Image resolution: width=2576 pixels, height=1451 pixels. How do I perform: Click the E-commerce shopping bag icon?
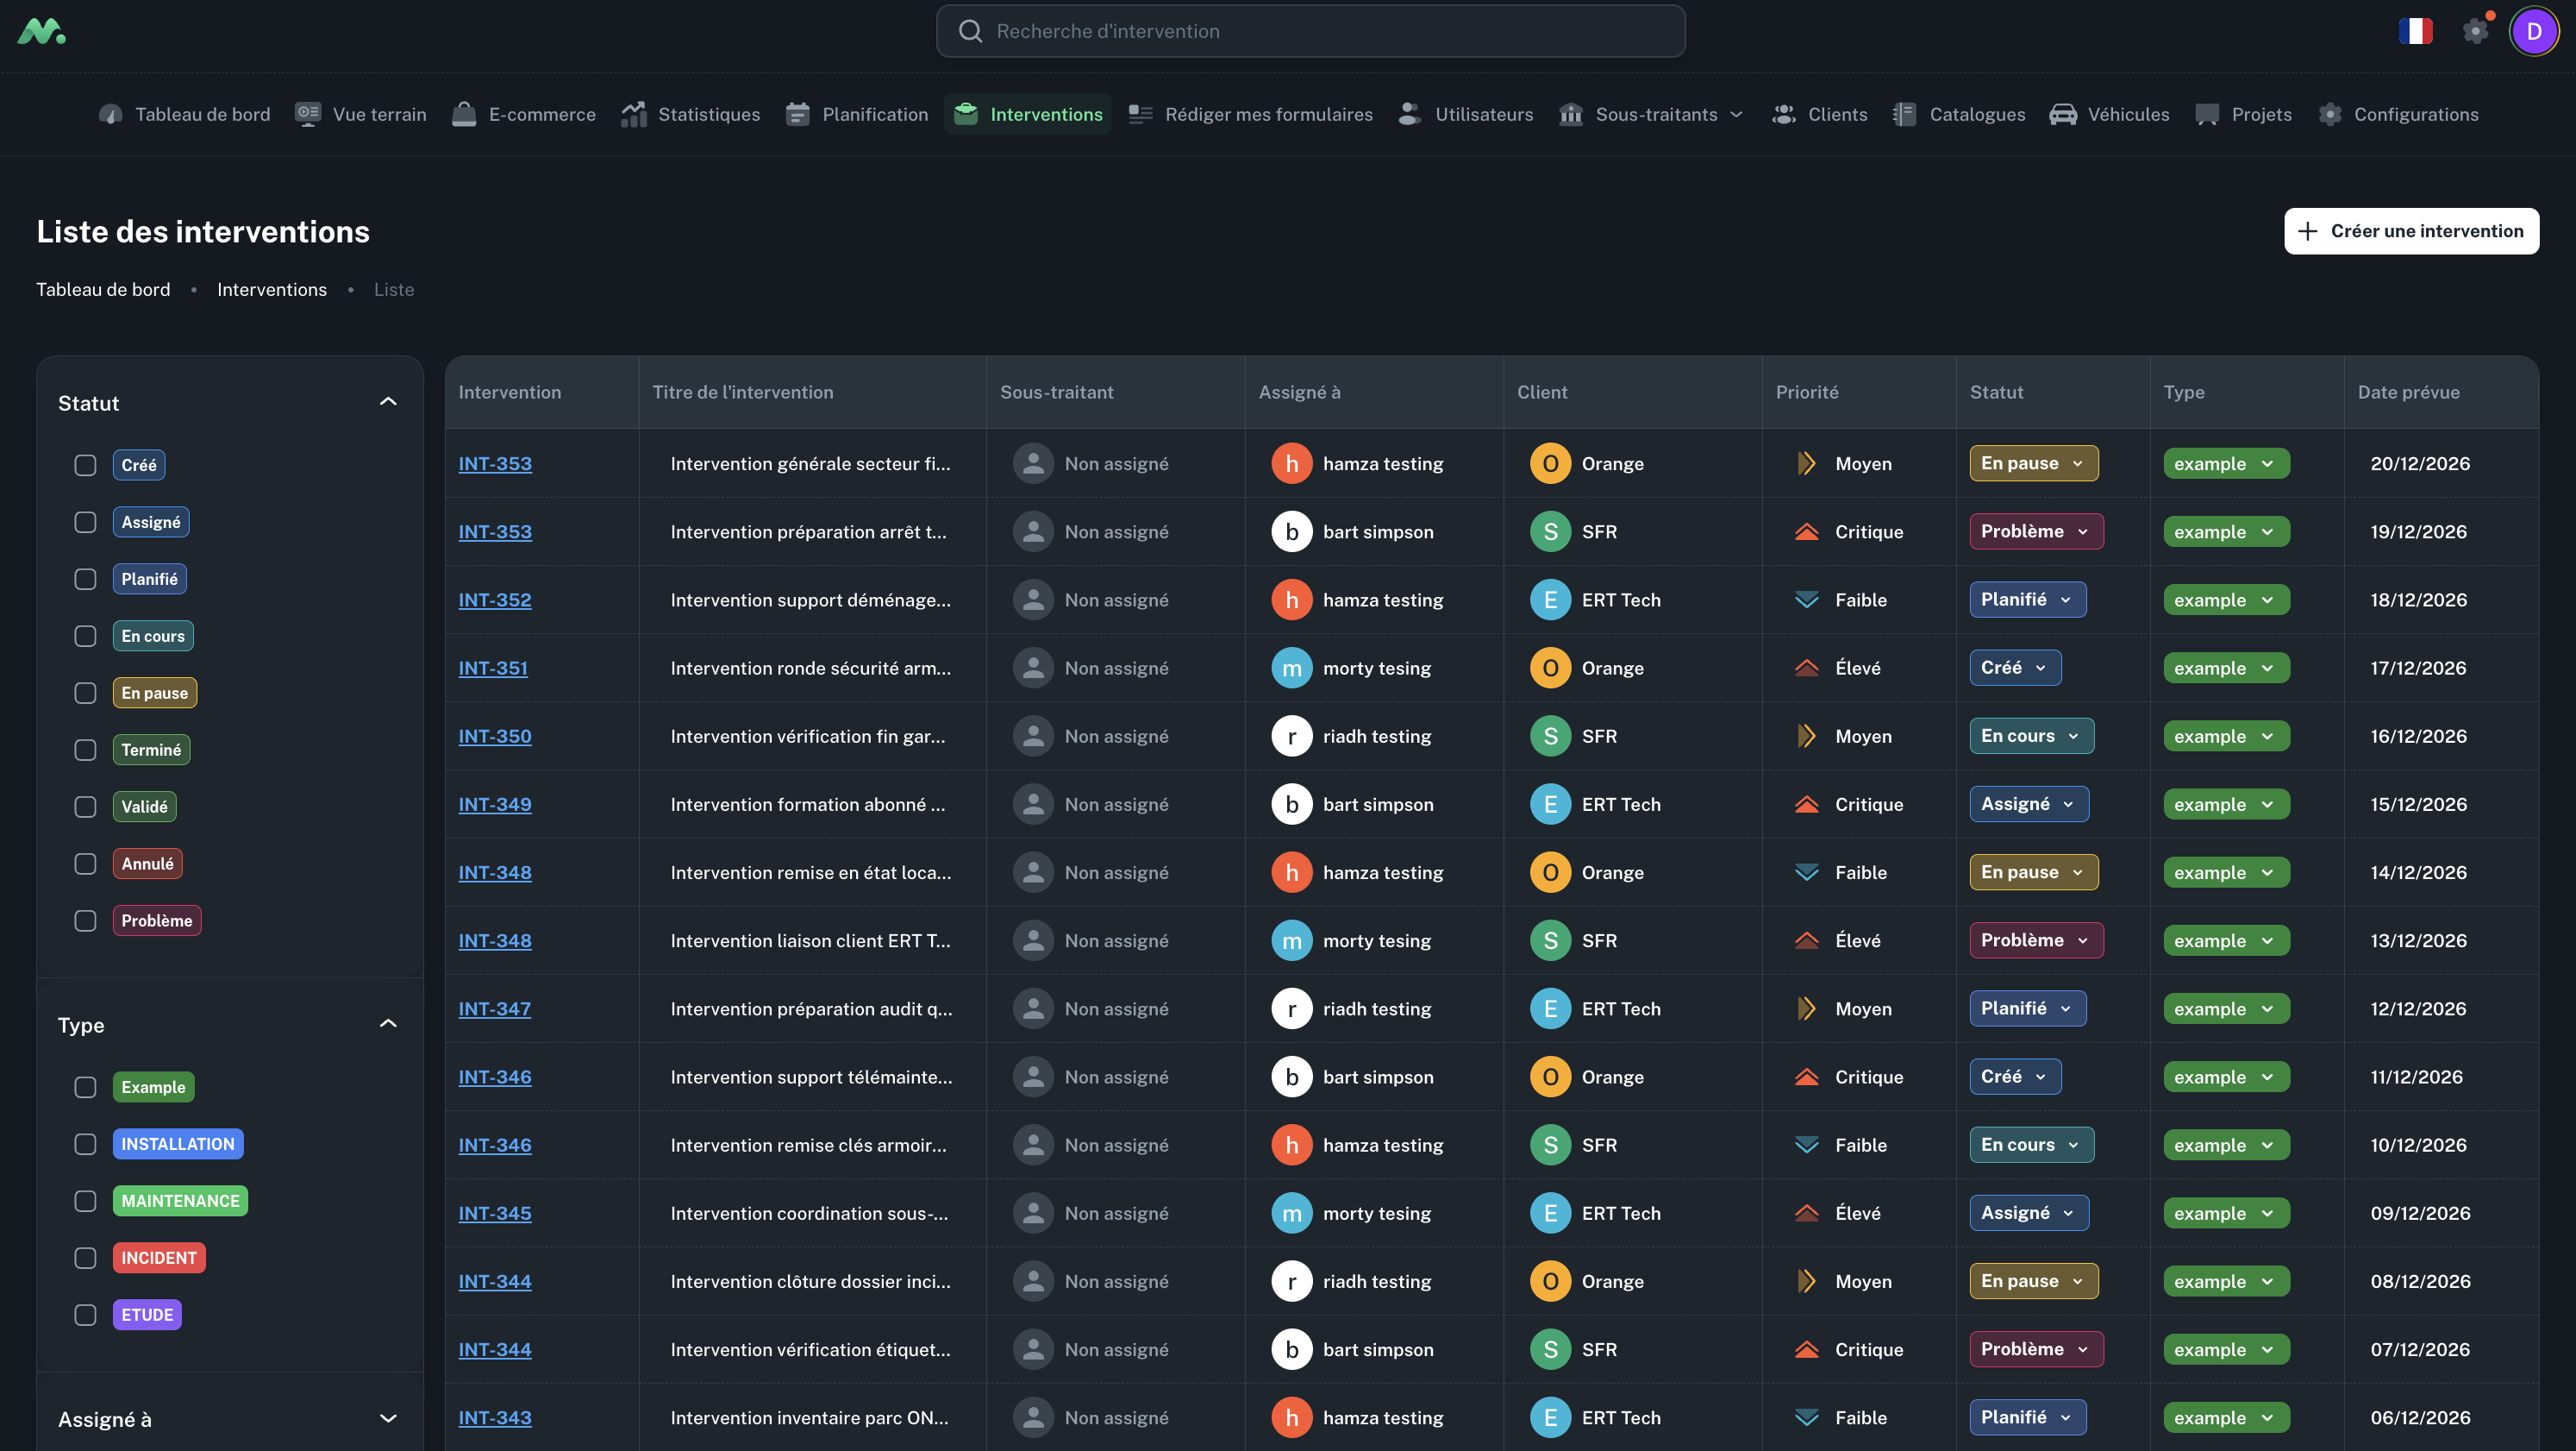tap(464, 114)
